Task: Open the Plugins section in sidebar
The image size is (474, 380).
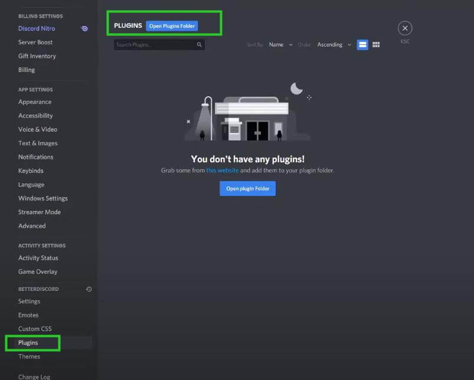Action: tap(28, 343)
